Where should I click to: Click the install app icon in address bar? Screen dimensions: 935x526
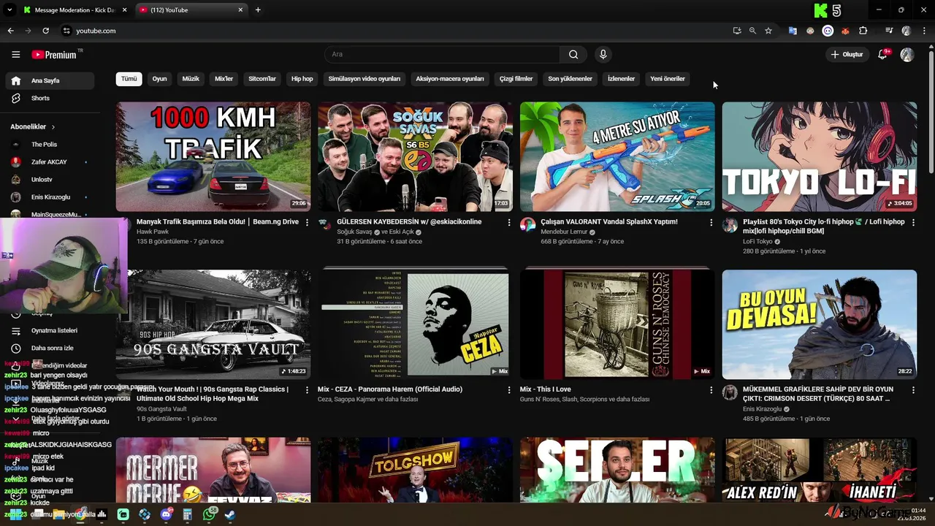coord(737,31)
